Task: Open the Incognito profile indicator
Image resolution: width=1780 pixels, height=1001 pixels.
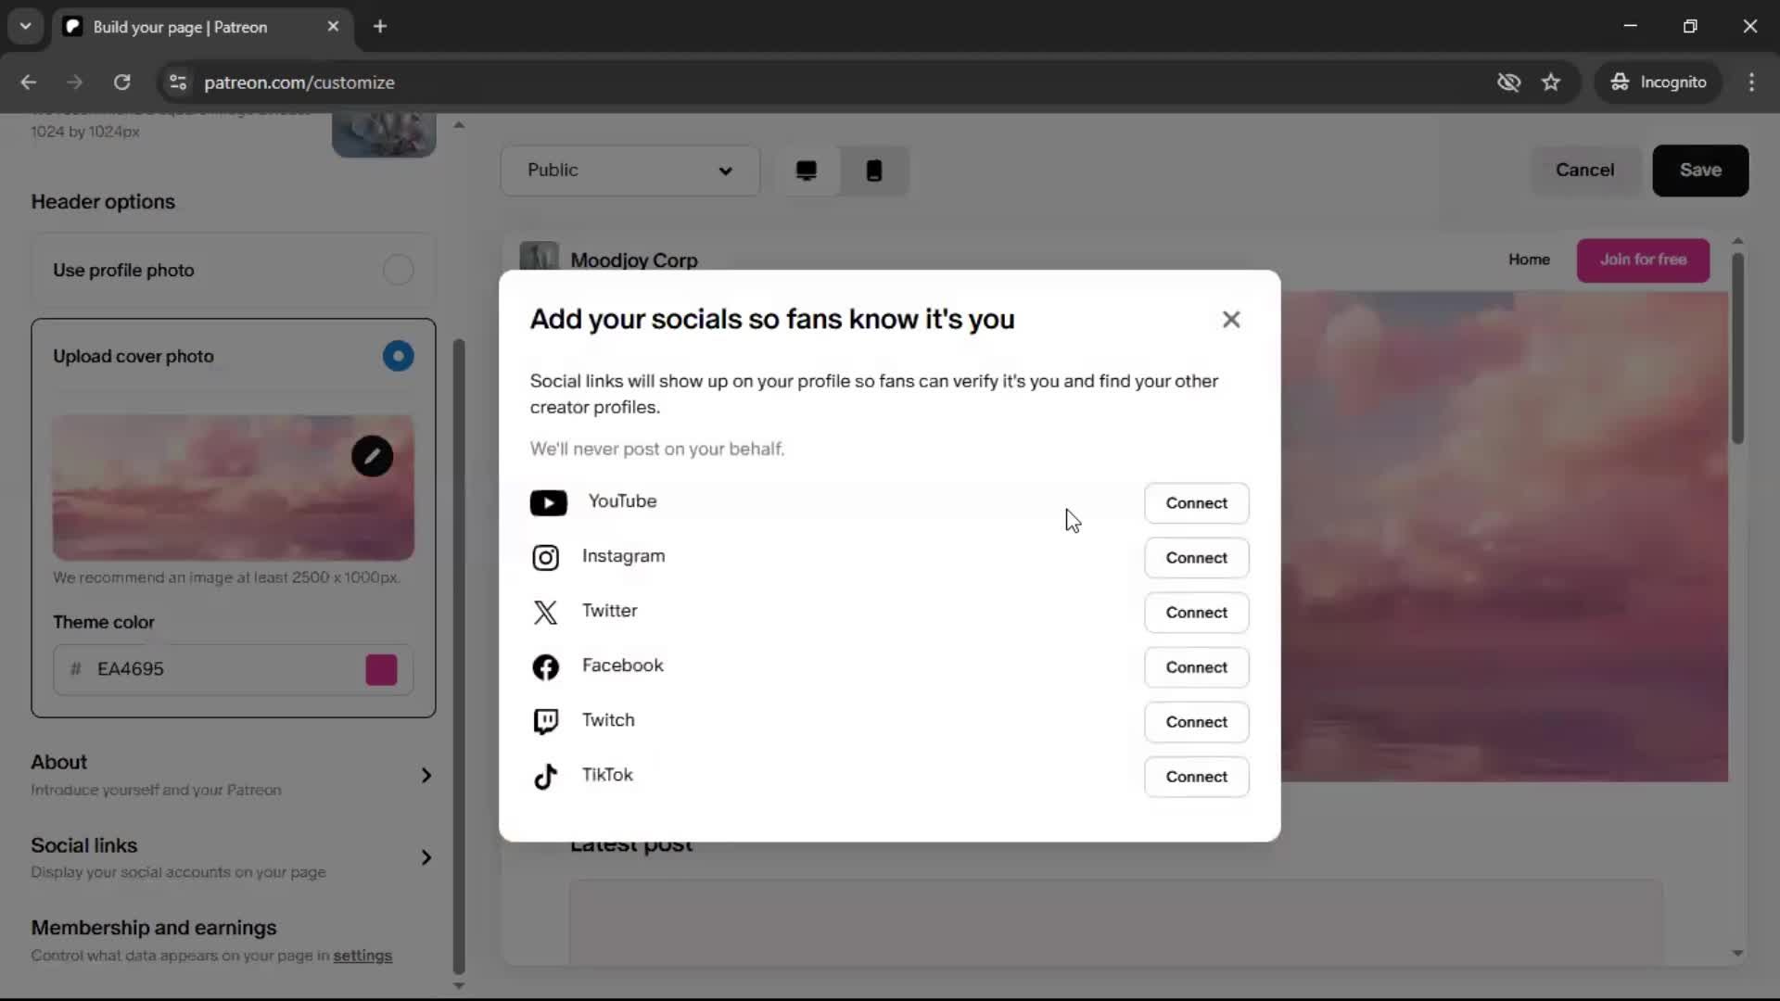Action: [x=1659, y=82]
